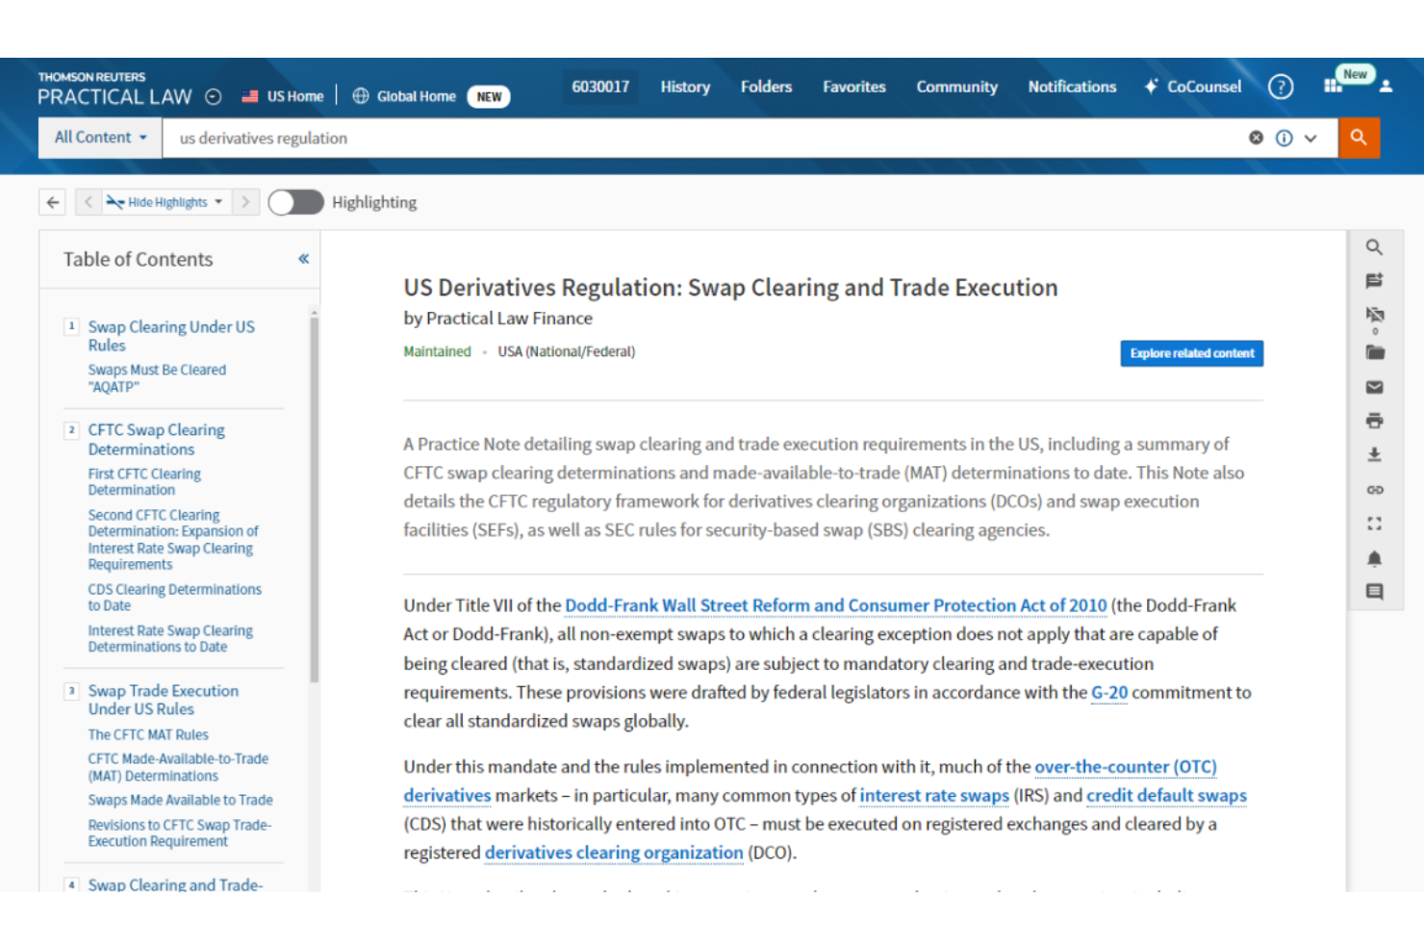Clear the search box text
The height and width of the screenshot is (950, 1424).
pyautogui.click(x=1256, y=138)
